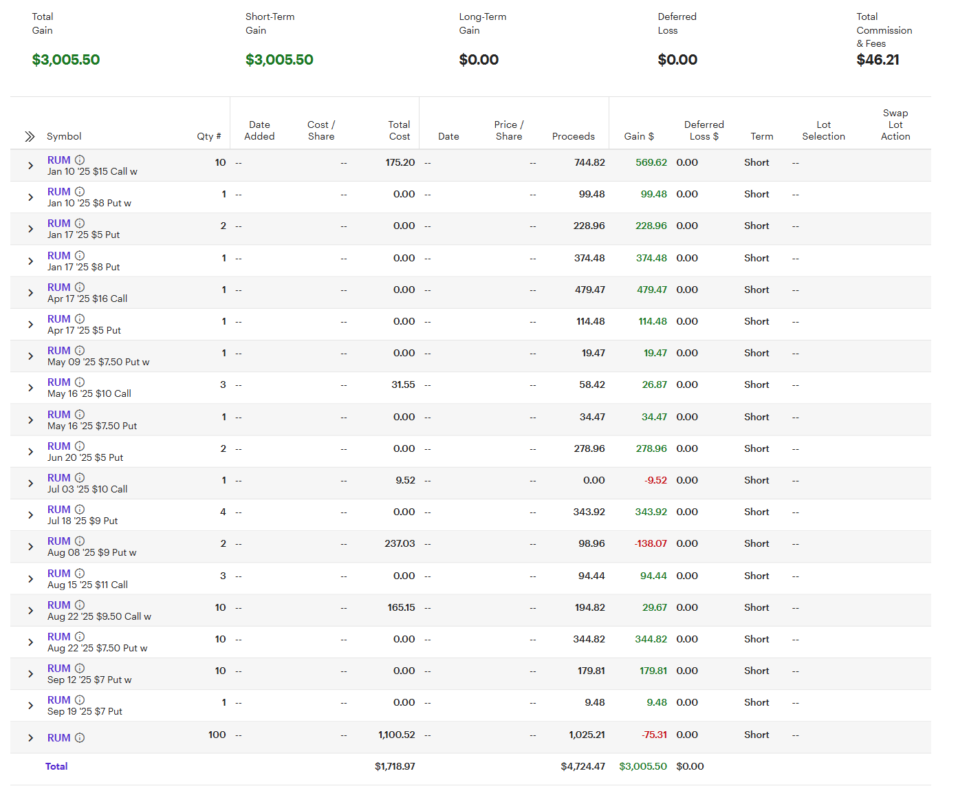Click info icon for RUM Jan 17 '25 $5 Put
Viewport: 958px width, 791px height.
80,224
